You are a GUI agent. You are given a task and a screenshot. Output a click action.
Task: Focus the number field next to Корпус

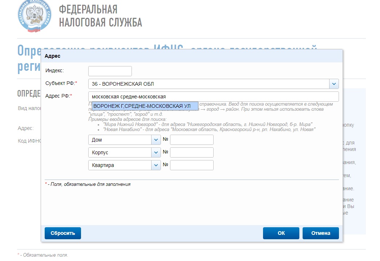191,152
